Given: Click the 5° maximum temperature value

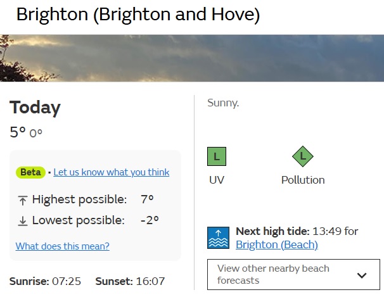Looking at the screenshot, I should pyautogui.click(x=18, y=132).
